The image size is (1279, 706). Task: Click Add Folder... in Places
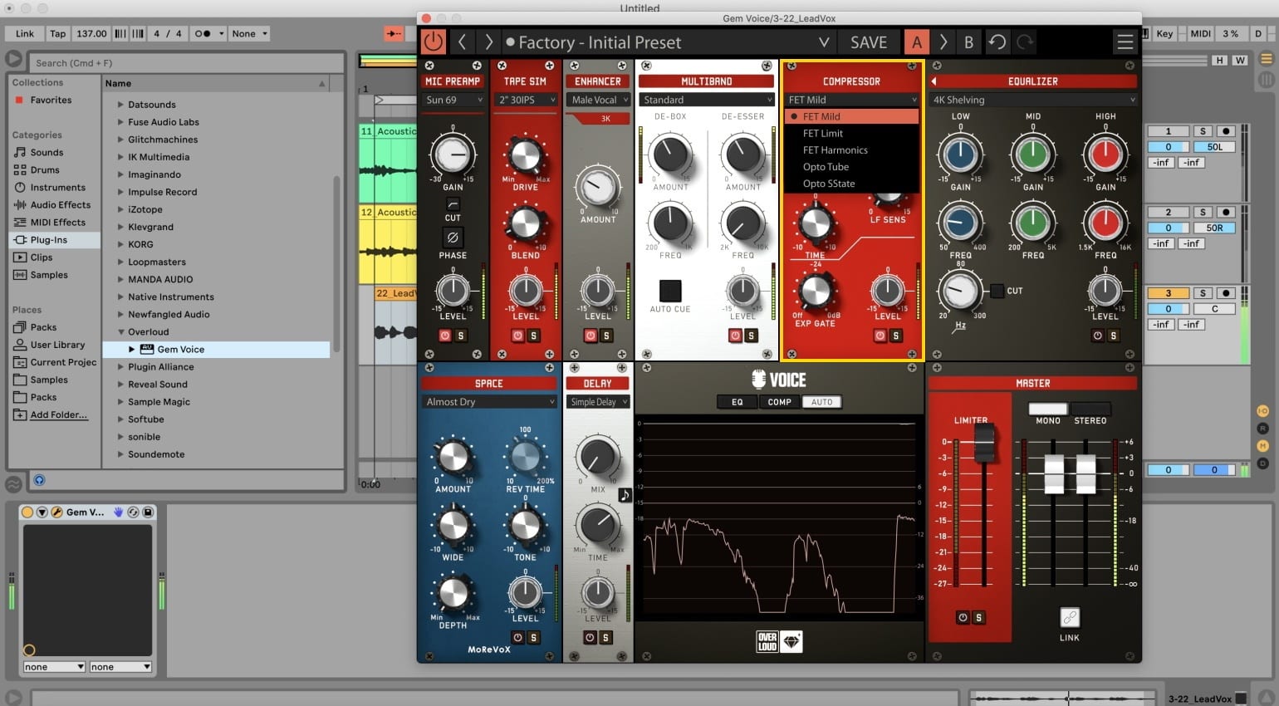pyautogui.click(x=58, y=415)
